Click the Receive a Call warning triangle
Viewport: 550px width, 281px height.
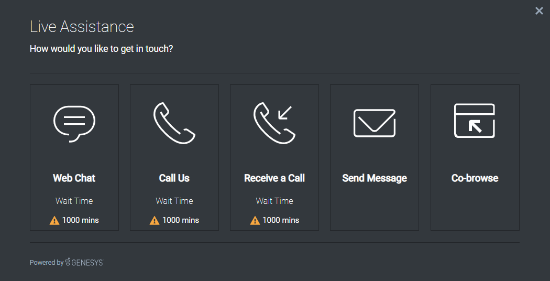(255, 221)
